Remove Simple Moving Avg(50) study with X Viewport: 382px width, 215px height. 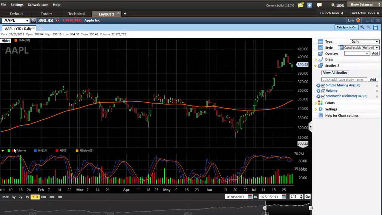point(377,86)
